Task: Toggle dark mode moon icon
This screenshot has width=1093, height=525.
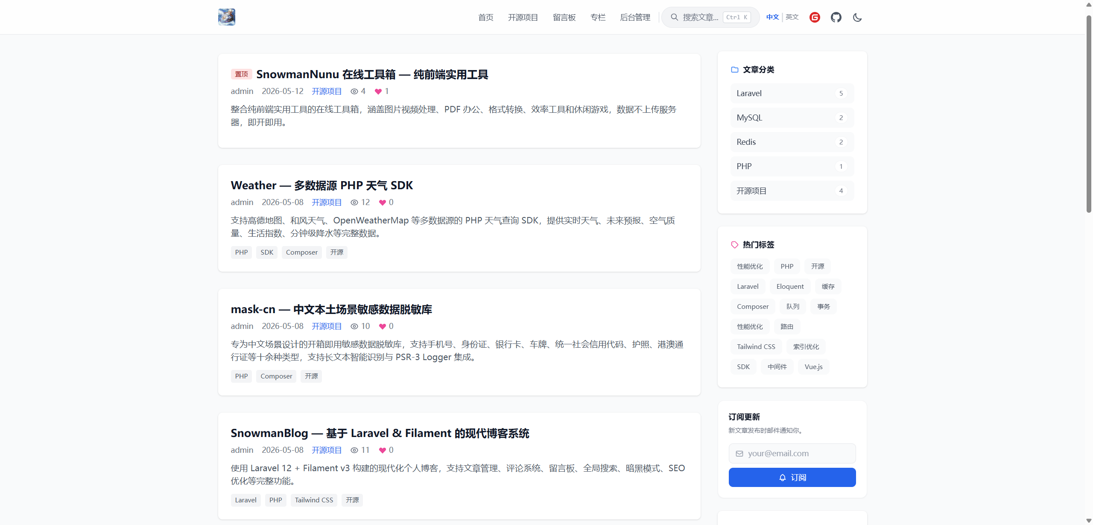Action: point(857,17)
